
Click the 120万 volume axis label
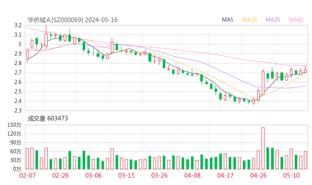[x=14, y=134]
